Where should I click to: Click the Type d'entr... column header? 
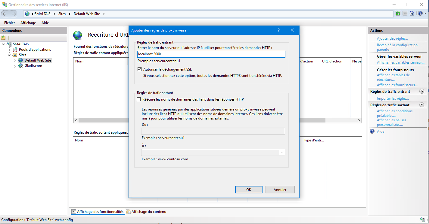[314, 140]
